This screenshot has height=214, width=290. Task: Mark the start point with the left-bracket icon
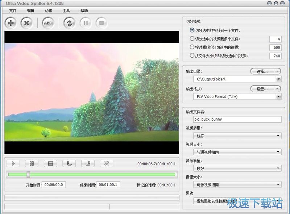pyautogui.click(x=69, y=163)
